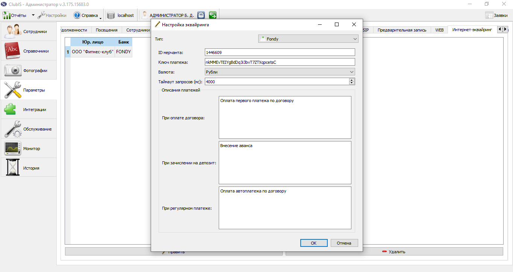Click the Таймаут запросов value field
The image size is (513, 272).
277,81
